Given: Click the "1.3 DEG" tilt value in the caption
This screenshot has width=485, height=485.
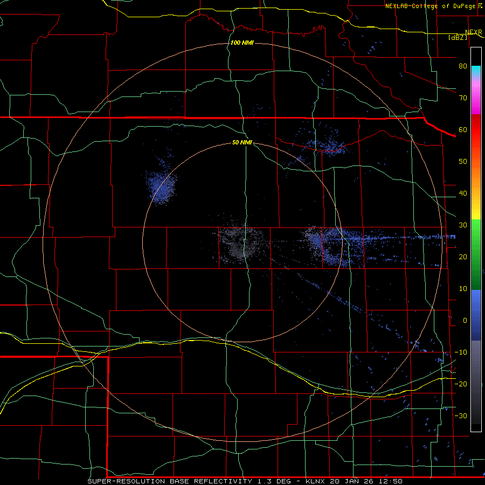Looking at the screenshot, I should point(275,481).
